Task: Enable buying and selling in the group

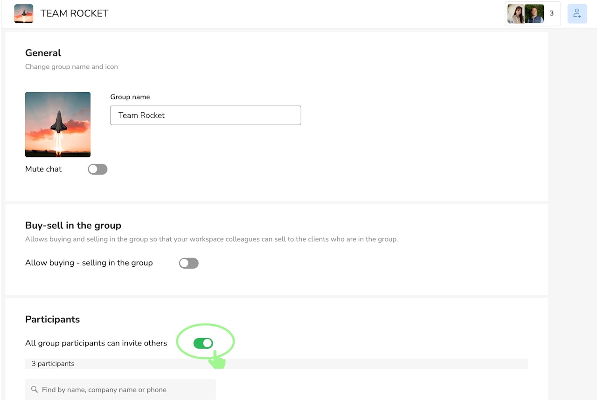Action: tap(189, 263)
